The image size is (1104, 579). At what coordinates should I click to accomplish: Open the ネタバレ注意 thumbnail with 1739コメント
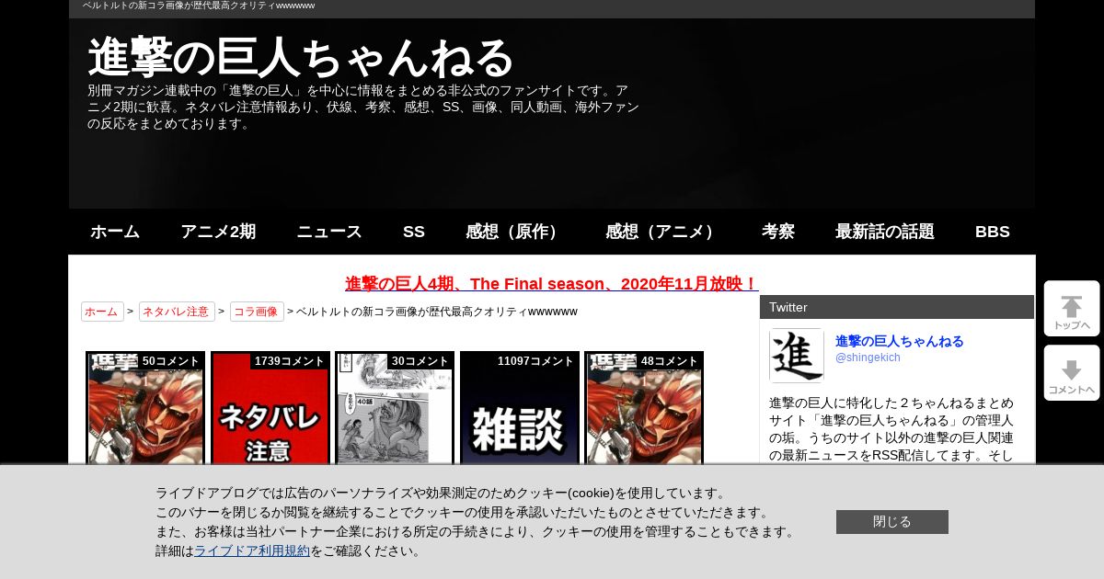click(x=270, y=408)
